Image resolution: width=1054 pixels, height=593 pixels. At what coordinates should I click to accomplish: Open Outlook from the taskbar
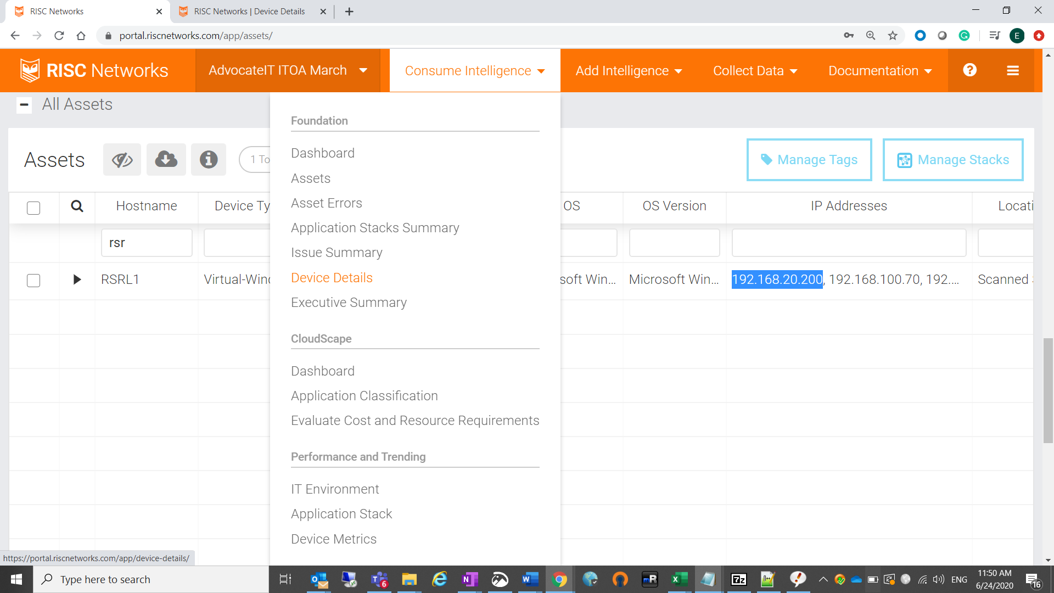pyautogui.click(x=318, y=579)
